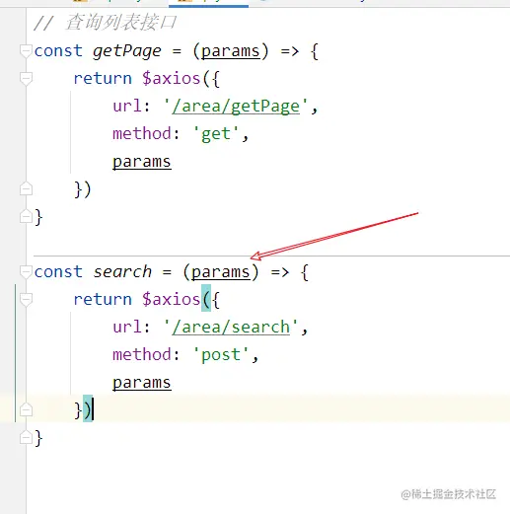Click the final closing brace of search
Screen dimensions: 510x514
38,438
